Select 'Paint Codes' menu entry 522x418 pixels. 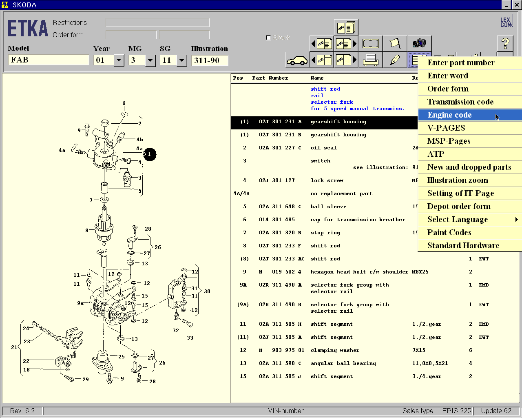470,232
